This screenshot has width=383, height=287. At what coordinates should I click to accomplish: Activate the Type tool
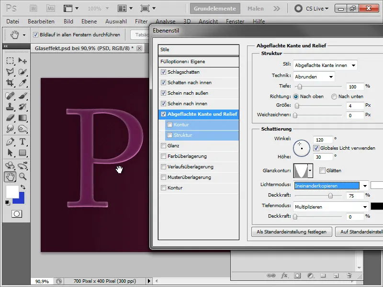click(23, 141)
